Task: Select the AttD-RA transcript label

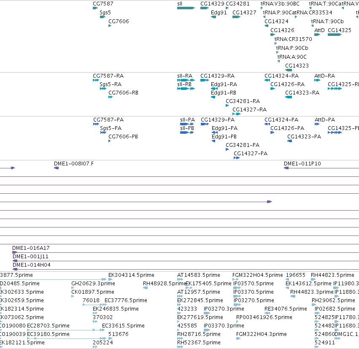Action: [x=325, y=76]
